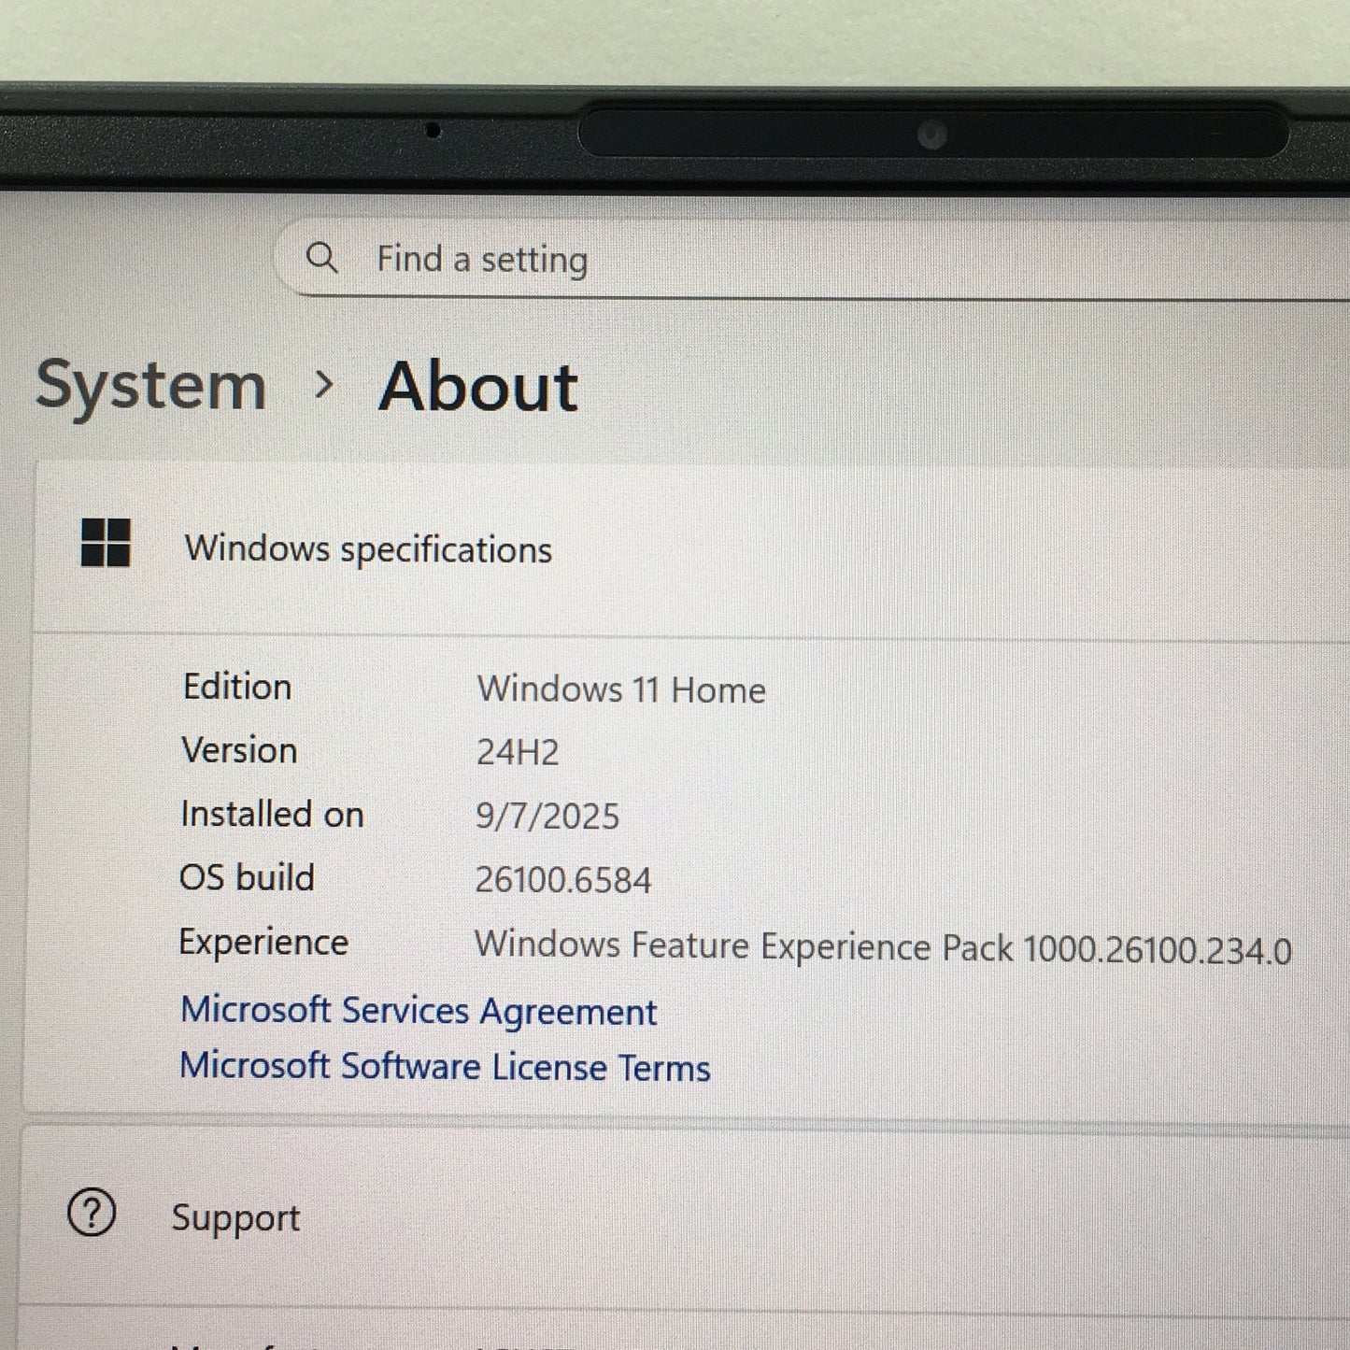
Task: Click the OS build number 26100.6584
Action: (x=563, y=880)
